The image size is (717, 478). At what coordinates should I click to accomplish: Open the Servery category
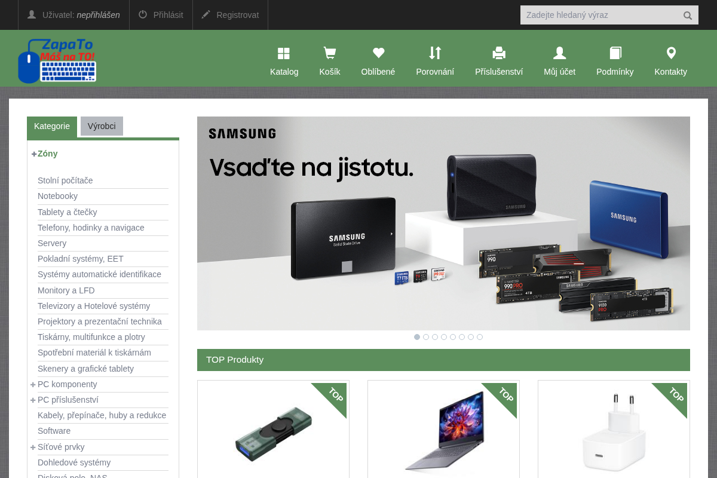coord(52,243)
